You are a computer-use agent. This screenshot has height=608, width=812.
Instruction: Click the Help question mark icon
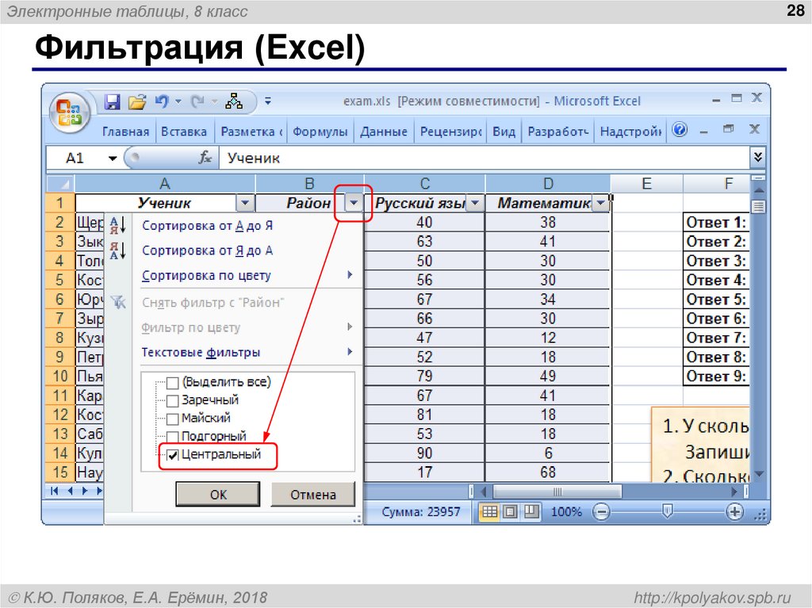(x=680, y=131)
